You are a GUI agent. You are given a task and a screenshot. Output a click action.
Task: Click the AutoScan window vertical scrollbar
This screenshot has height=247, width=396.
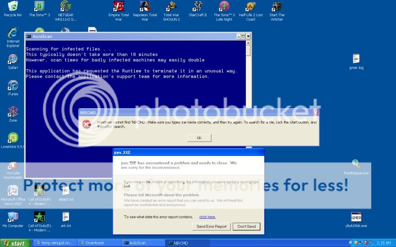tap(248, 96)
